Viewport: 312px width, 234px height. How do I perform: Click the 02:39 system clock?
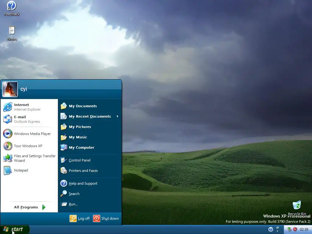click(x=304, y=229)
